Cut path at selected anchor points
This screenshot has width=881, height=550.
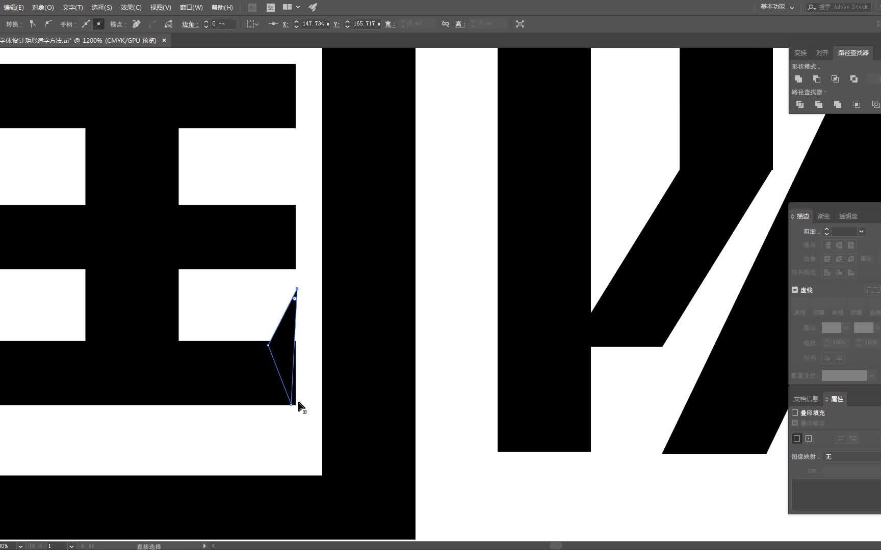[168, 24]
